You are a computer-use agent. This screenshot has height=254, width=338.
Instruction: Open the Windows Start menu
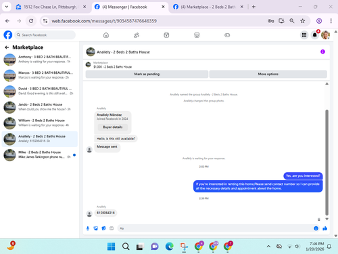[x=111, y=247]
